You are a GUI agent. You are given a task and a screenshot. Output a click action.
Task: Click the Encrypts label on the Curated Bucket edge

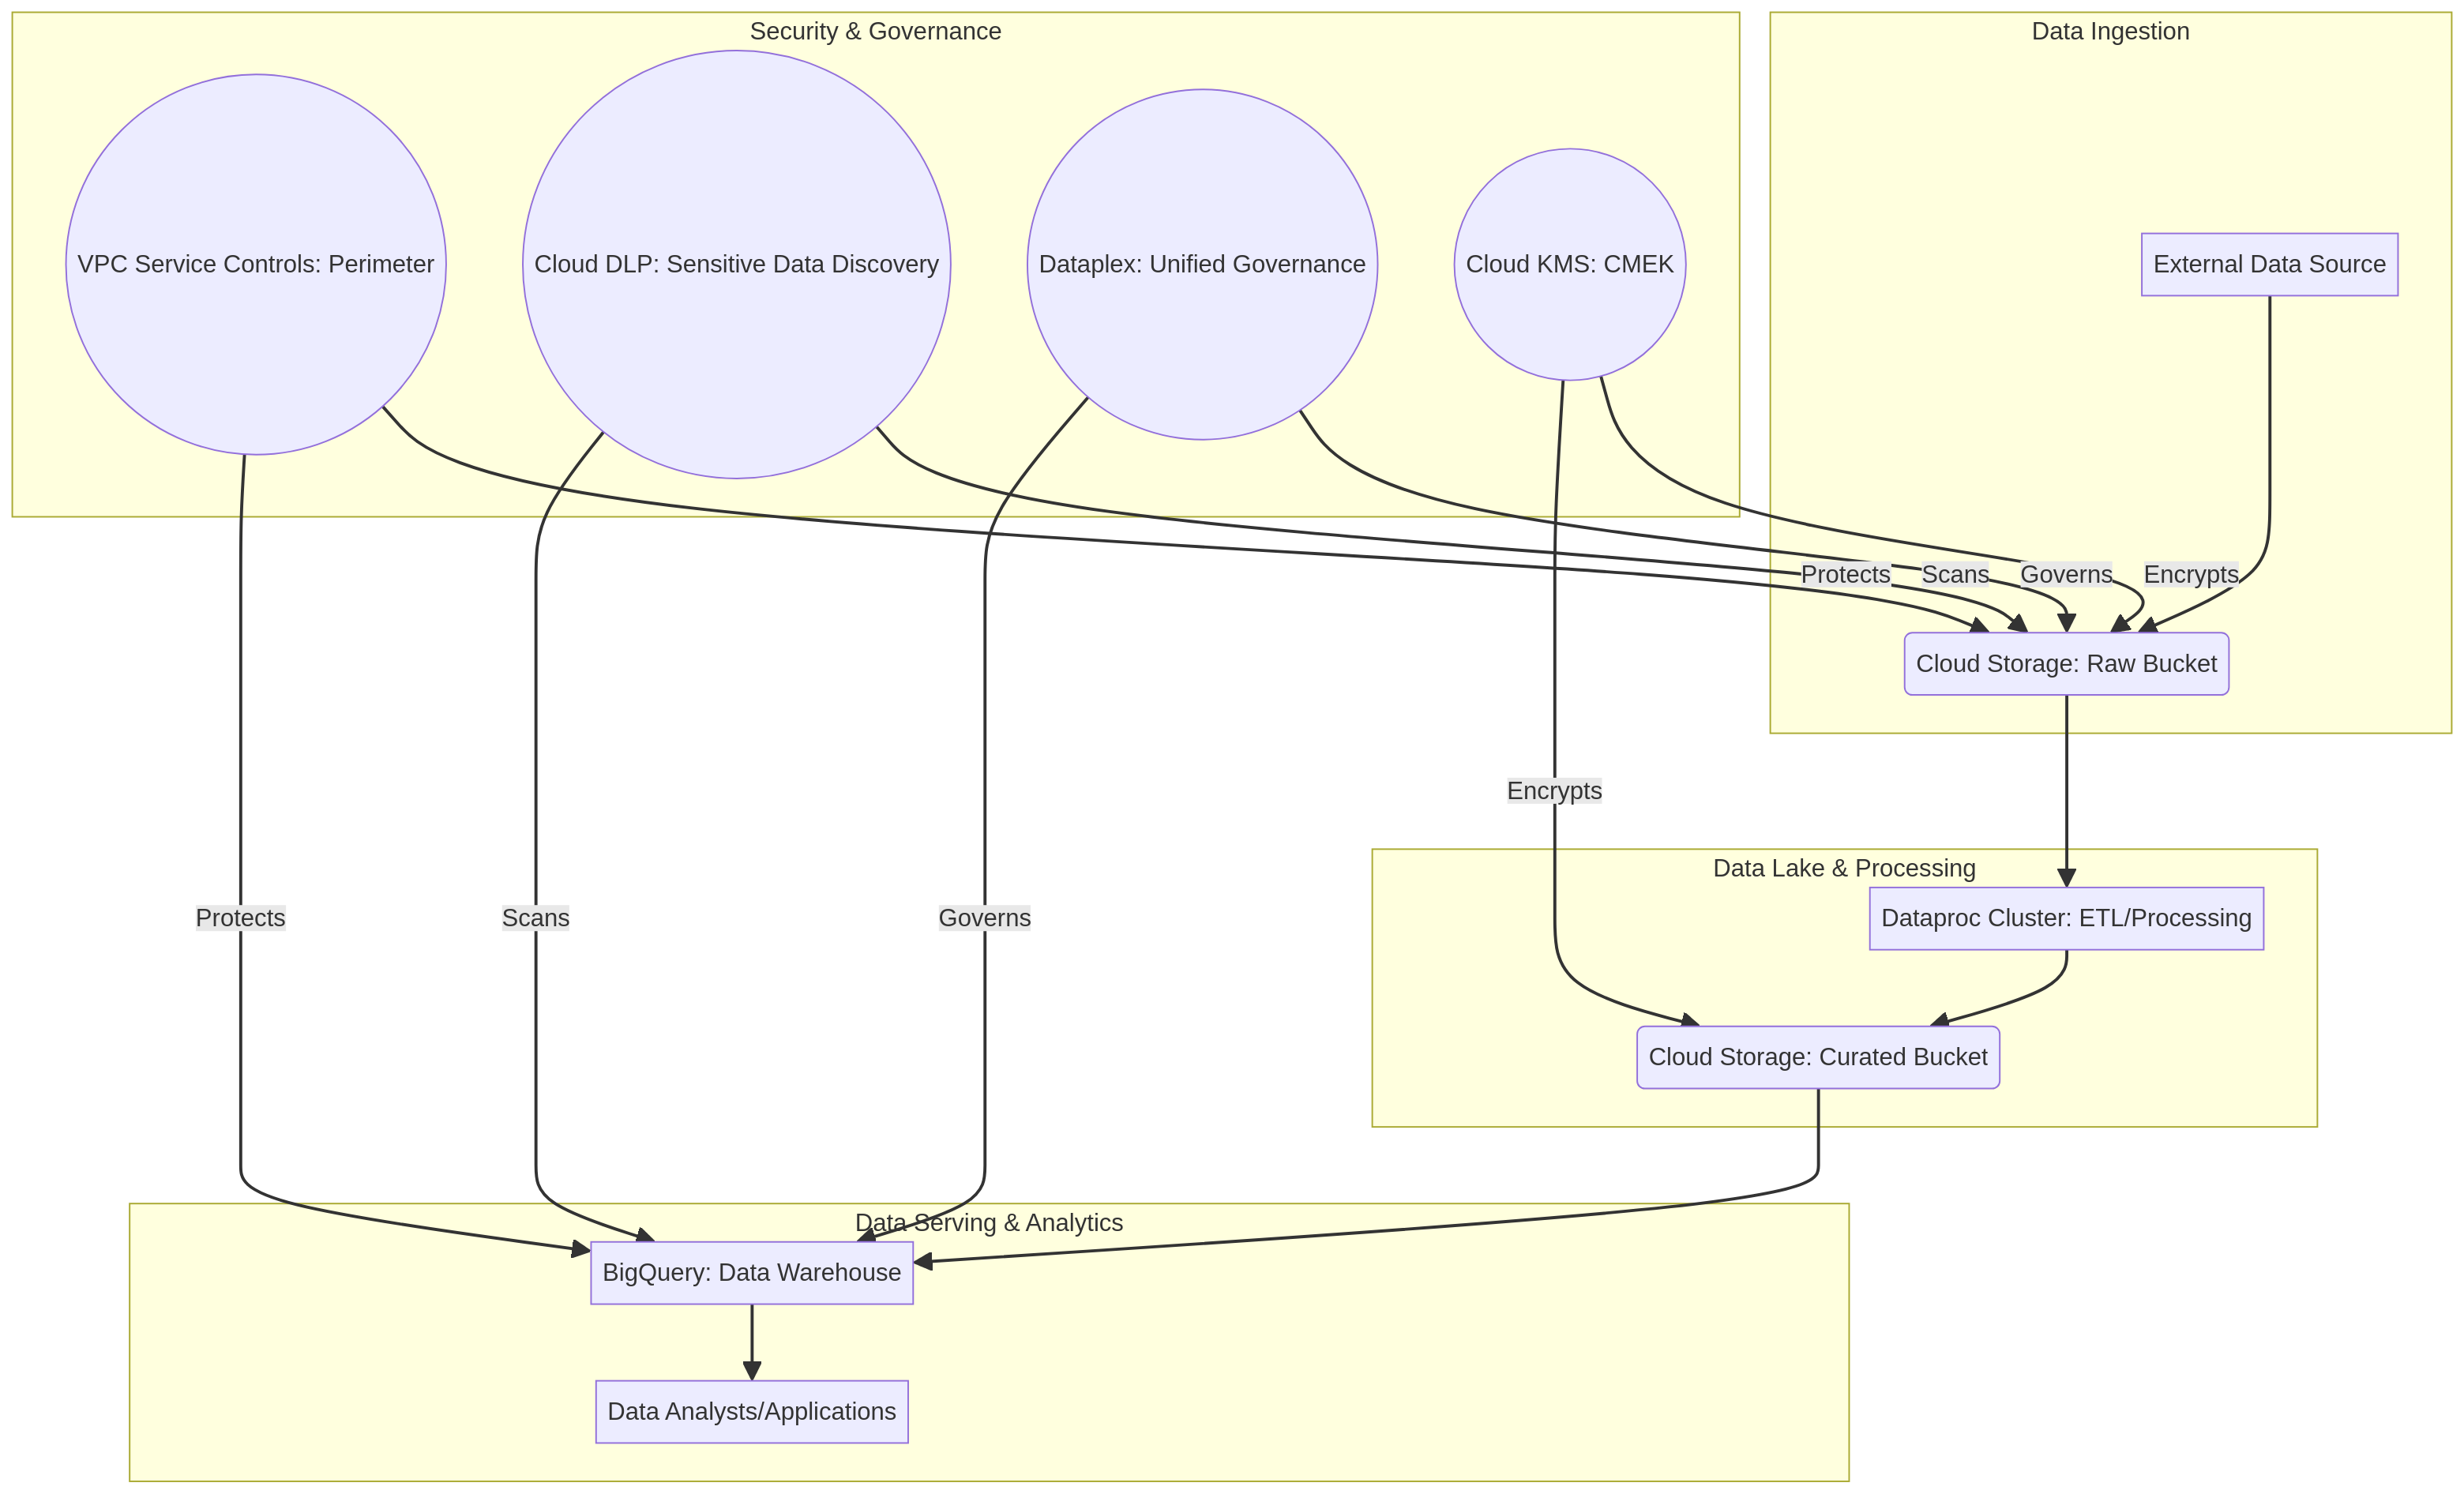click(x=1554, y=791)
